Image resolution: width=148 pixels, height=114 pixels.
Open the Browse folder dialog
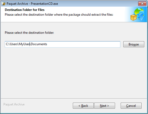[134, 44]
